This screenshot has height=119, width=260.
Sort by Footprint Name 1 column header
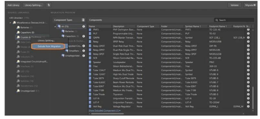pos(220,26)
